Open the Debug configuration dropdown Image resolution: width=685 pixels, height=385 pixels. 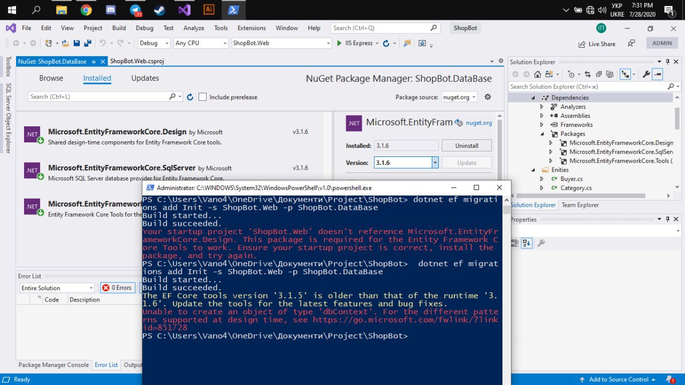154,43
